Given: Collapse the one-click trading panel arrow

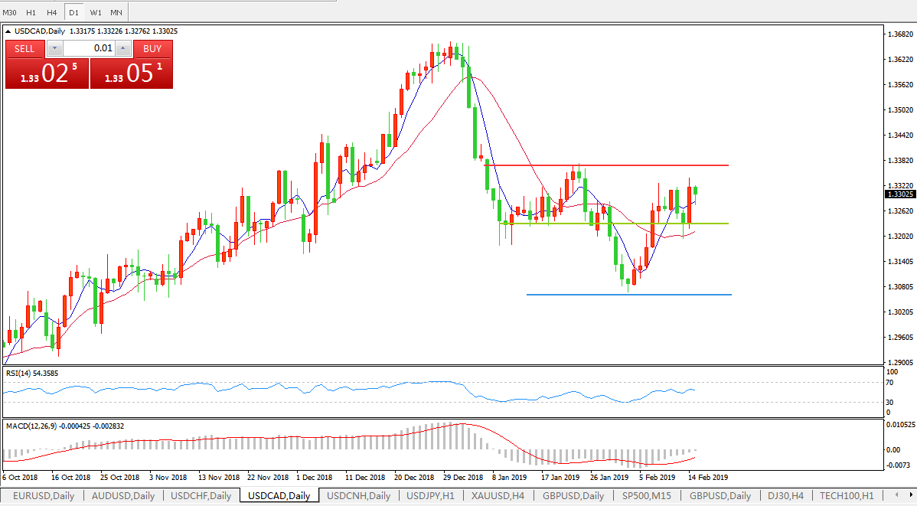Looking at the screenshot, I should pyautogui.click(x=8, y=31).
